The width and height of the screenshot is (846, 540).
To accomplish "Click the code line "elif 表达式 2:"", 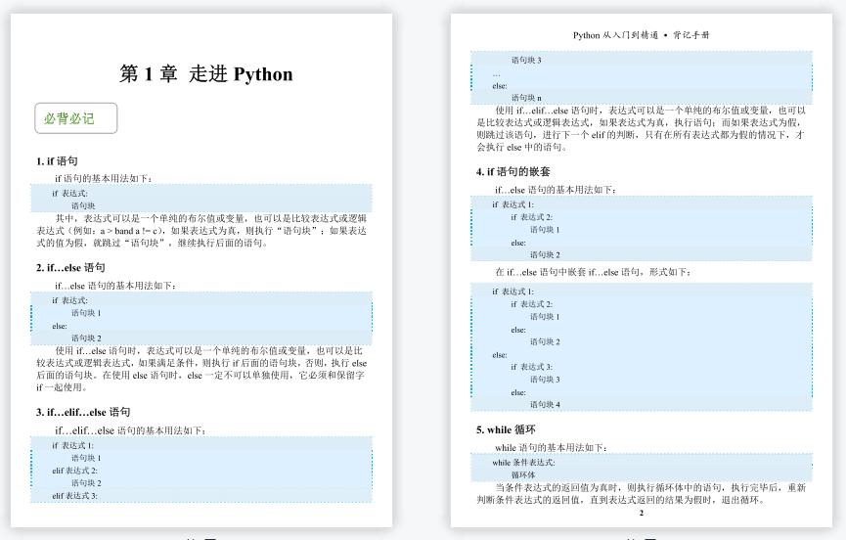I will tap(75, 471).
